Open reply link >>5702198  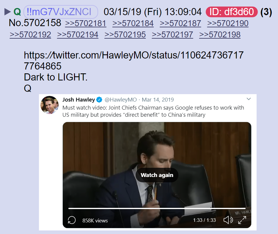220,34
